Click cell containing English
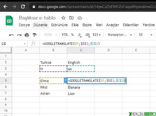156x116 pixels. click(x=81, y=62)
